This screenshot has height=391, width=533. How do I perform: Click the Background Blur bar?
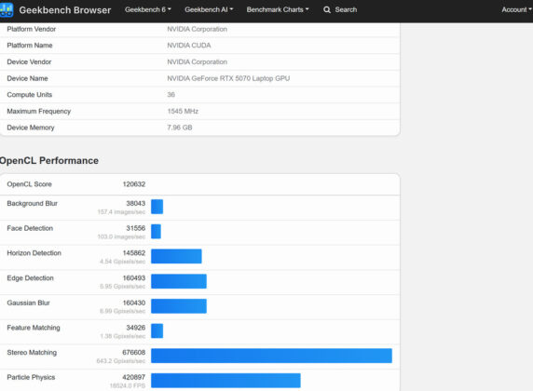coord(157,207)
